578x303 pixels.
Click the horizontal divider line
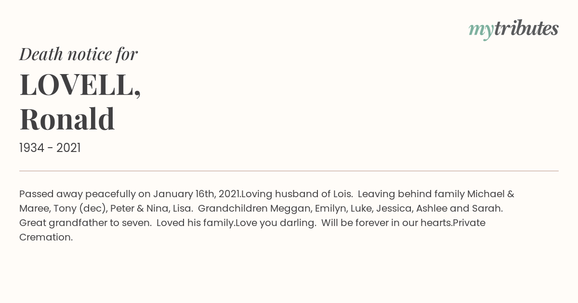[x=289, y=171]
